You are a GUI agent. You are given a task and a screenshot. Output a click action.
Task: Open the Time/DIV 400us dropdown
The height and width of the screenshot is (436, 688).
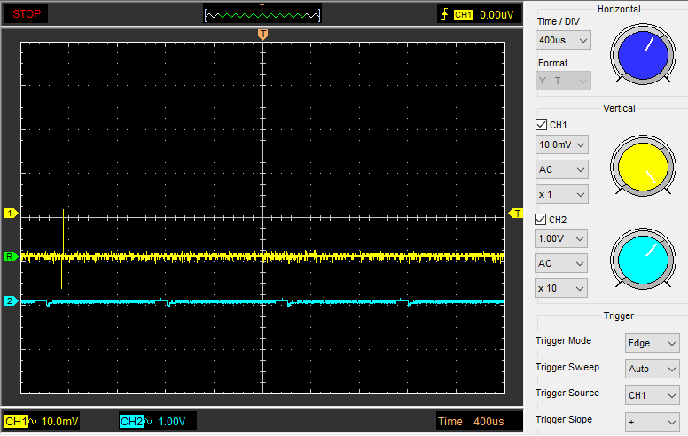point(564,41)
